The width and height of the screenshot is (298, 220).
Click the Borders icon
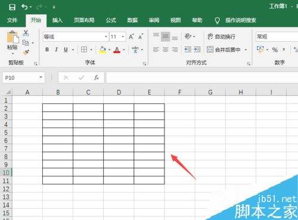point(84,49)
